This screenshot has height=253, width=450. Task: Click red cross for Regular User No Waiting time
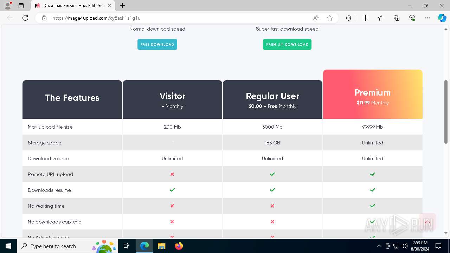(272, 206)
